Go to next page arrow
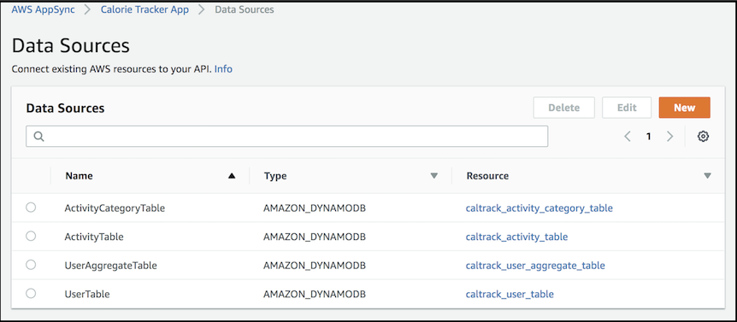 669,137
